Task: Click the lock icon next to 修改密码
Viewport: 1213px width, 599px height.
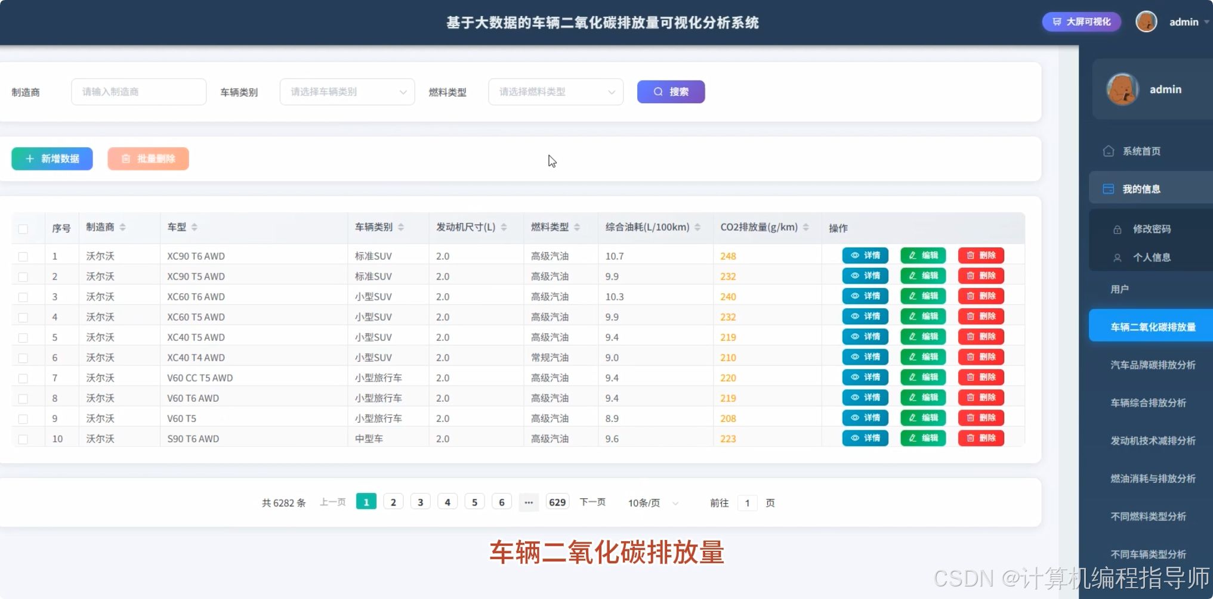Action: point(1117,229)
